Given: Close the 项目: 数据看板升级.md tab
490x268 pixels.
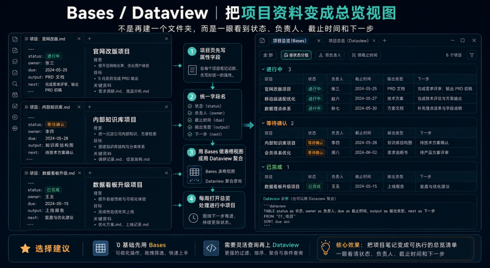Looking at the screenshot, I should [79, 173].
